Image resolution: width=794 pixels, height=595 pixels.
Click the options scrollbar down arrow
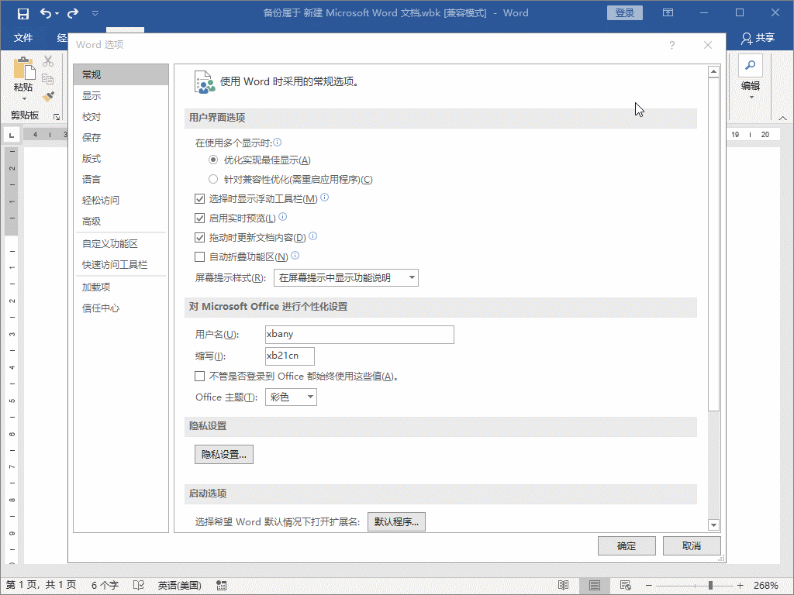click(714, 525)
